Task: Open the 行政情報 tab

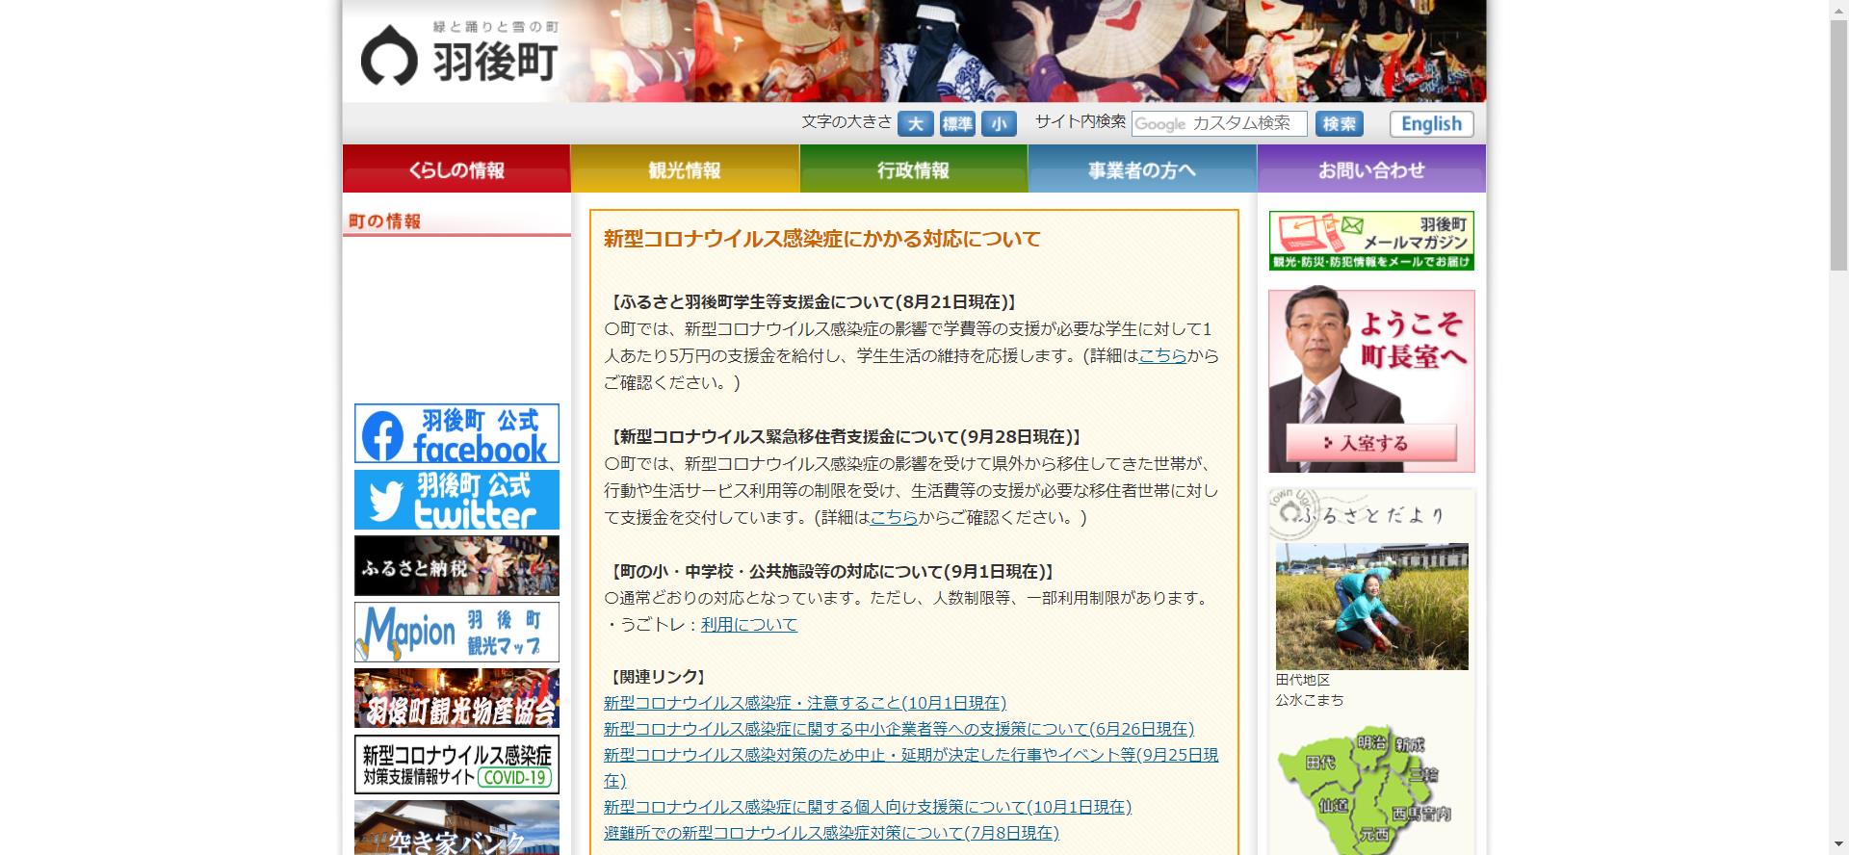Action: (914, 169)
